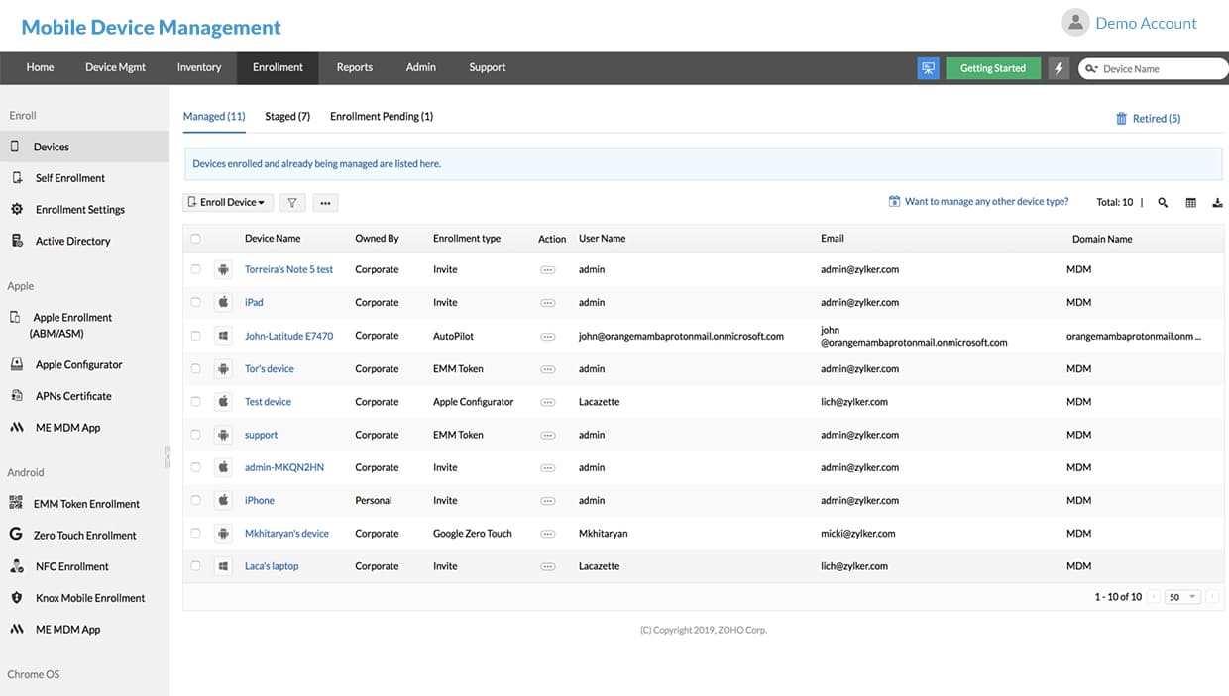
Task: Click the sidebar collapse handle
Action: tap(168, 456)
